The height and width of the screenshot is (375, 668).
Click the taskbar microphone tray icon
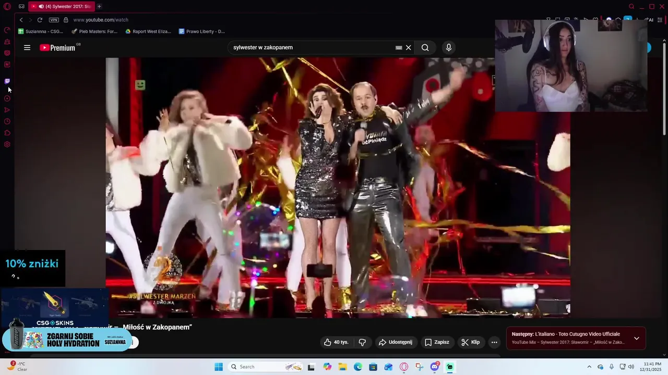(x=612, y=367)
